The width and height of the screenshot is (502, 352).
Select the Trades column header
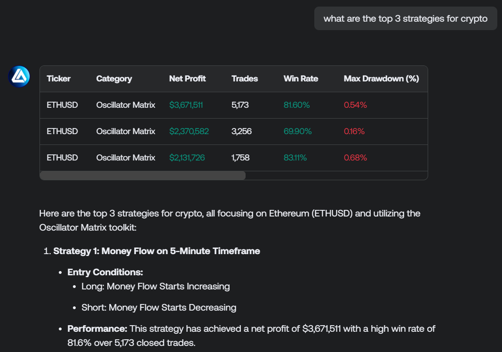(x=245, y=79)
